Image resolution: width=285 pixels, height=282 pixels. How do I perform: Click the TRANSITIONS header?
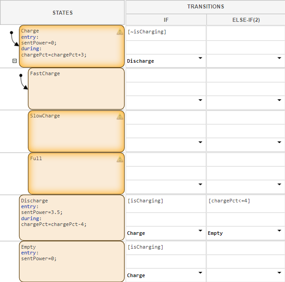205,7
